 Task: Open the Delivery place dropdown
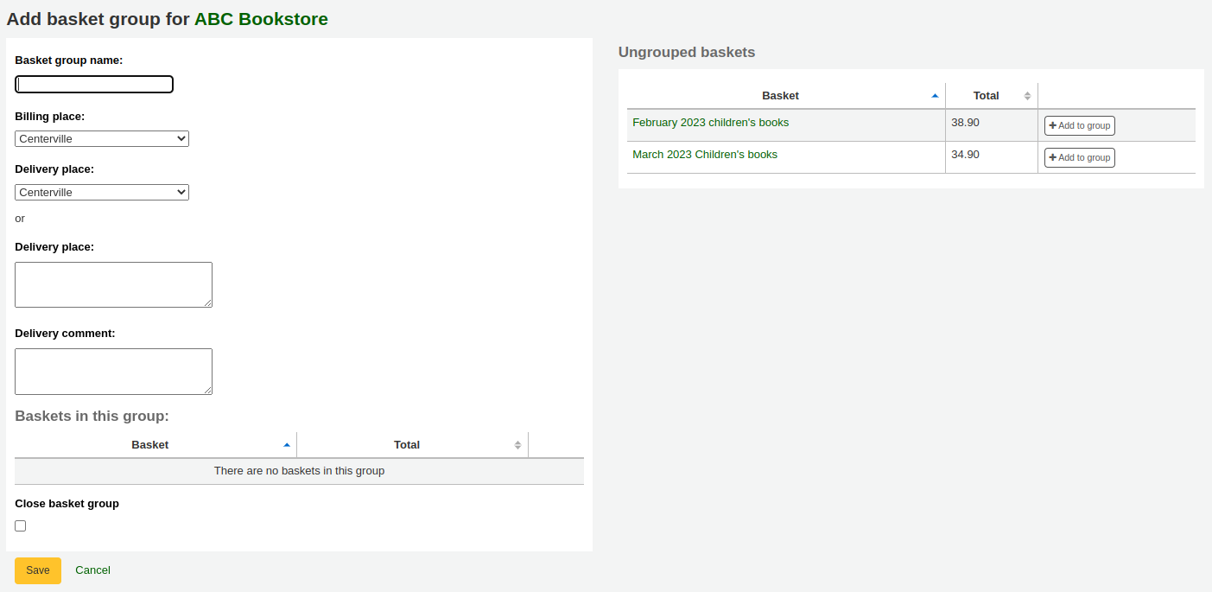tap(101, 192)
